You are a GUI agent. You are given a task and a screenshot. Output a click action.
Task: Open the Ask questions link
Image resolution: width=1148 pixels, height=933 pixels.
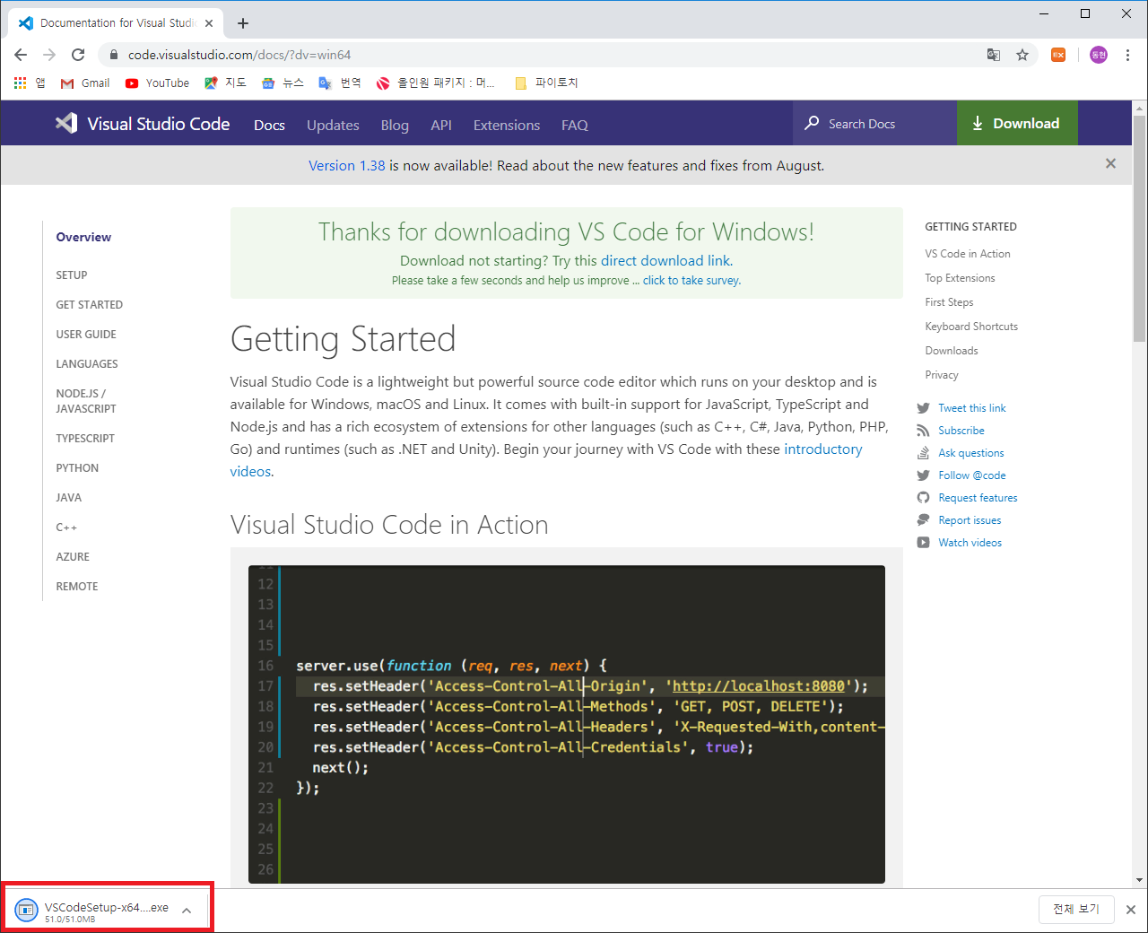[971, 453]
